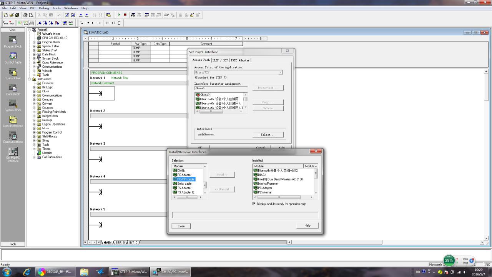Viewport: 492px width, 277px height.
Task: Select Serial cable in the Selection list
Action: pyautogui.click(x=182, y=184)
